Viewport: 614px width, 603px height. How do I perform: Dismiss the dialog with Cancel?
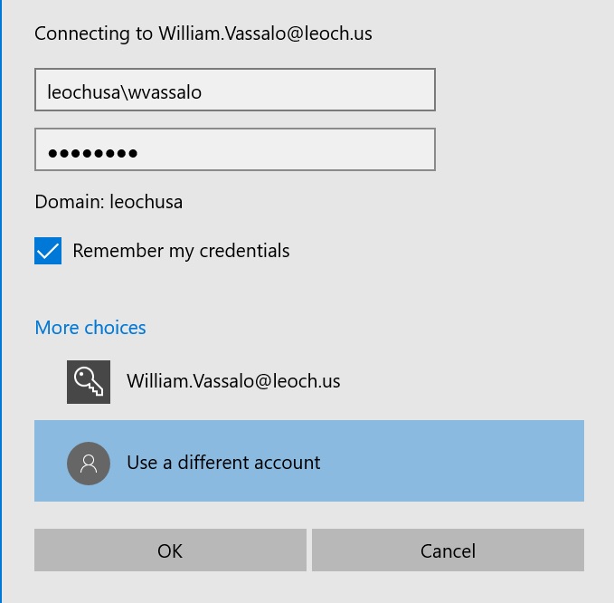pos(448,550)
